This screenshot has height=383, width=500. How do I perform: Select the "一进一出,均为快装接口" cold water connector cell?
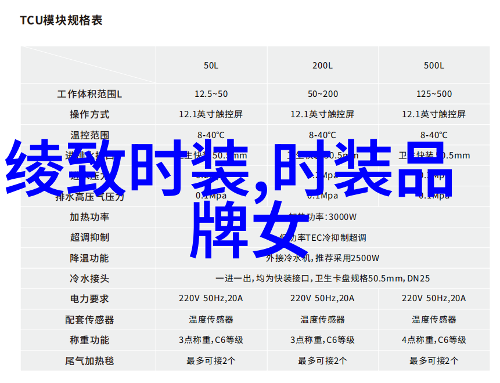pyautogui.click(x=322, y=279)
